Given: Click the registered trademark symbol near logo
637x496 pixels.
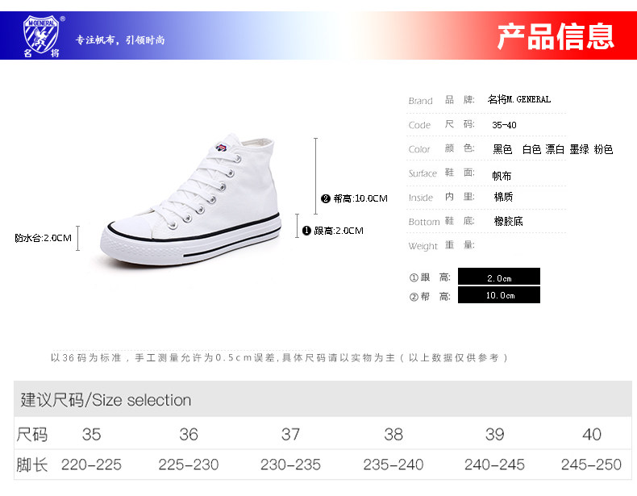Looking at the screenshot, I should [63, 19].
